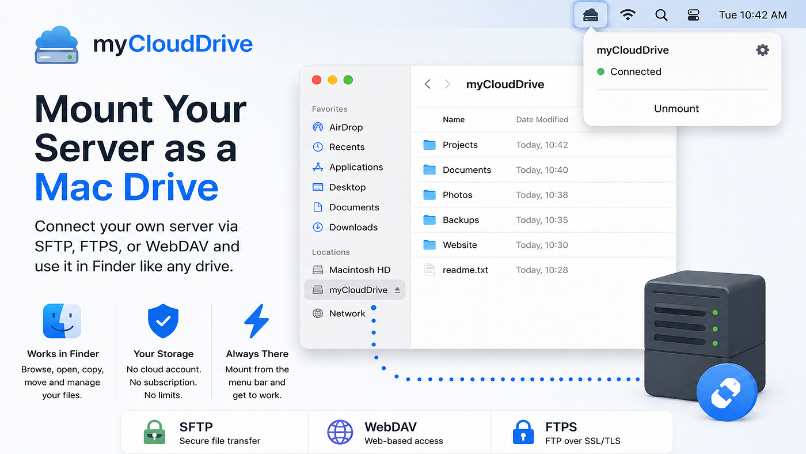Click the Website folder icon

[x=429, y=245]
